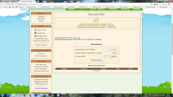Screen dimensions: 173x97
Task: Click the QIWI wallet number input field
Action: [x=110, y=50]
